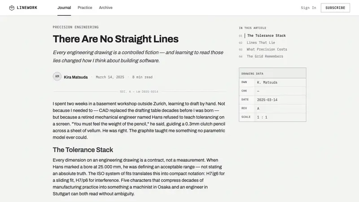This screenshot has width=359, height=202.
Task: Click the 8 min read label
Action: [x=142, y=77]
